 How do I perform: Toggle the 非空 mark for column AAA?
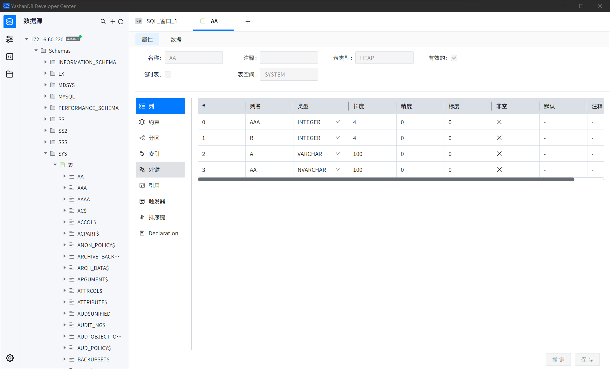point(499,122)
